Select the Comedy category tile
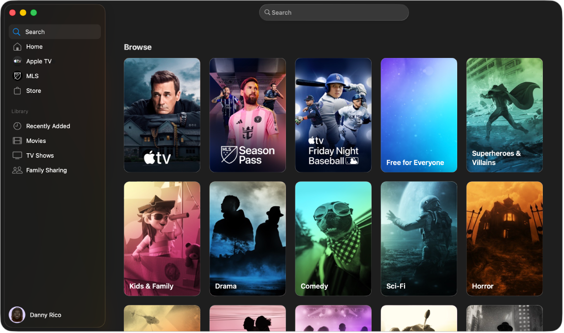The image size is (564, 333). (333, 239)
